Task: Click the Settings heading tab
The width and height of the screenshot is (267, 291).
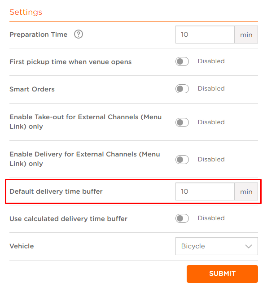Action: click(26, 12)
